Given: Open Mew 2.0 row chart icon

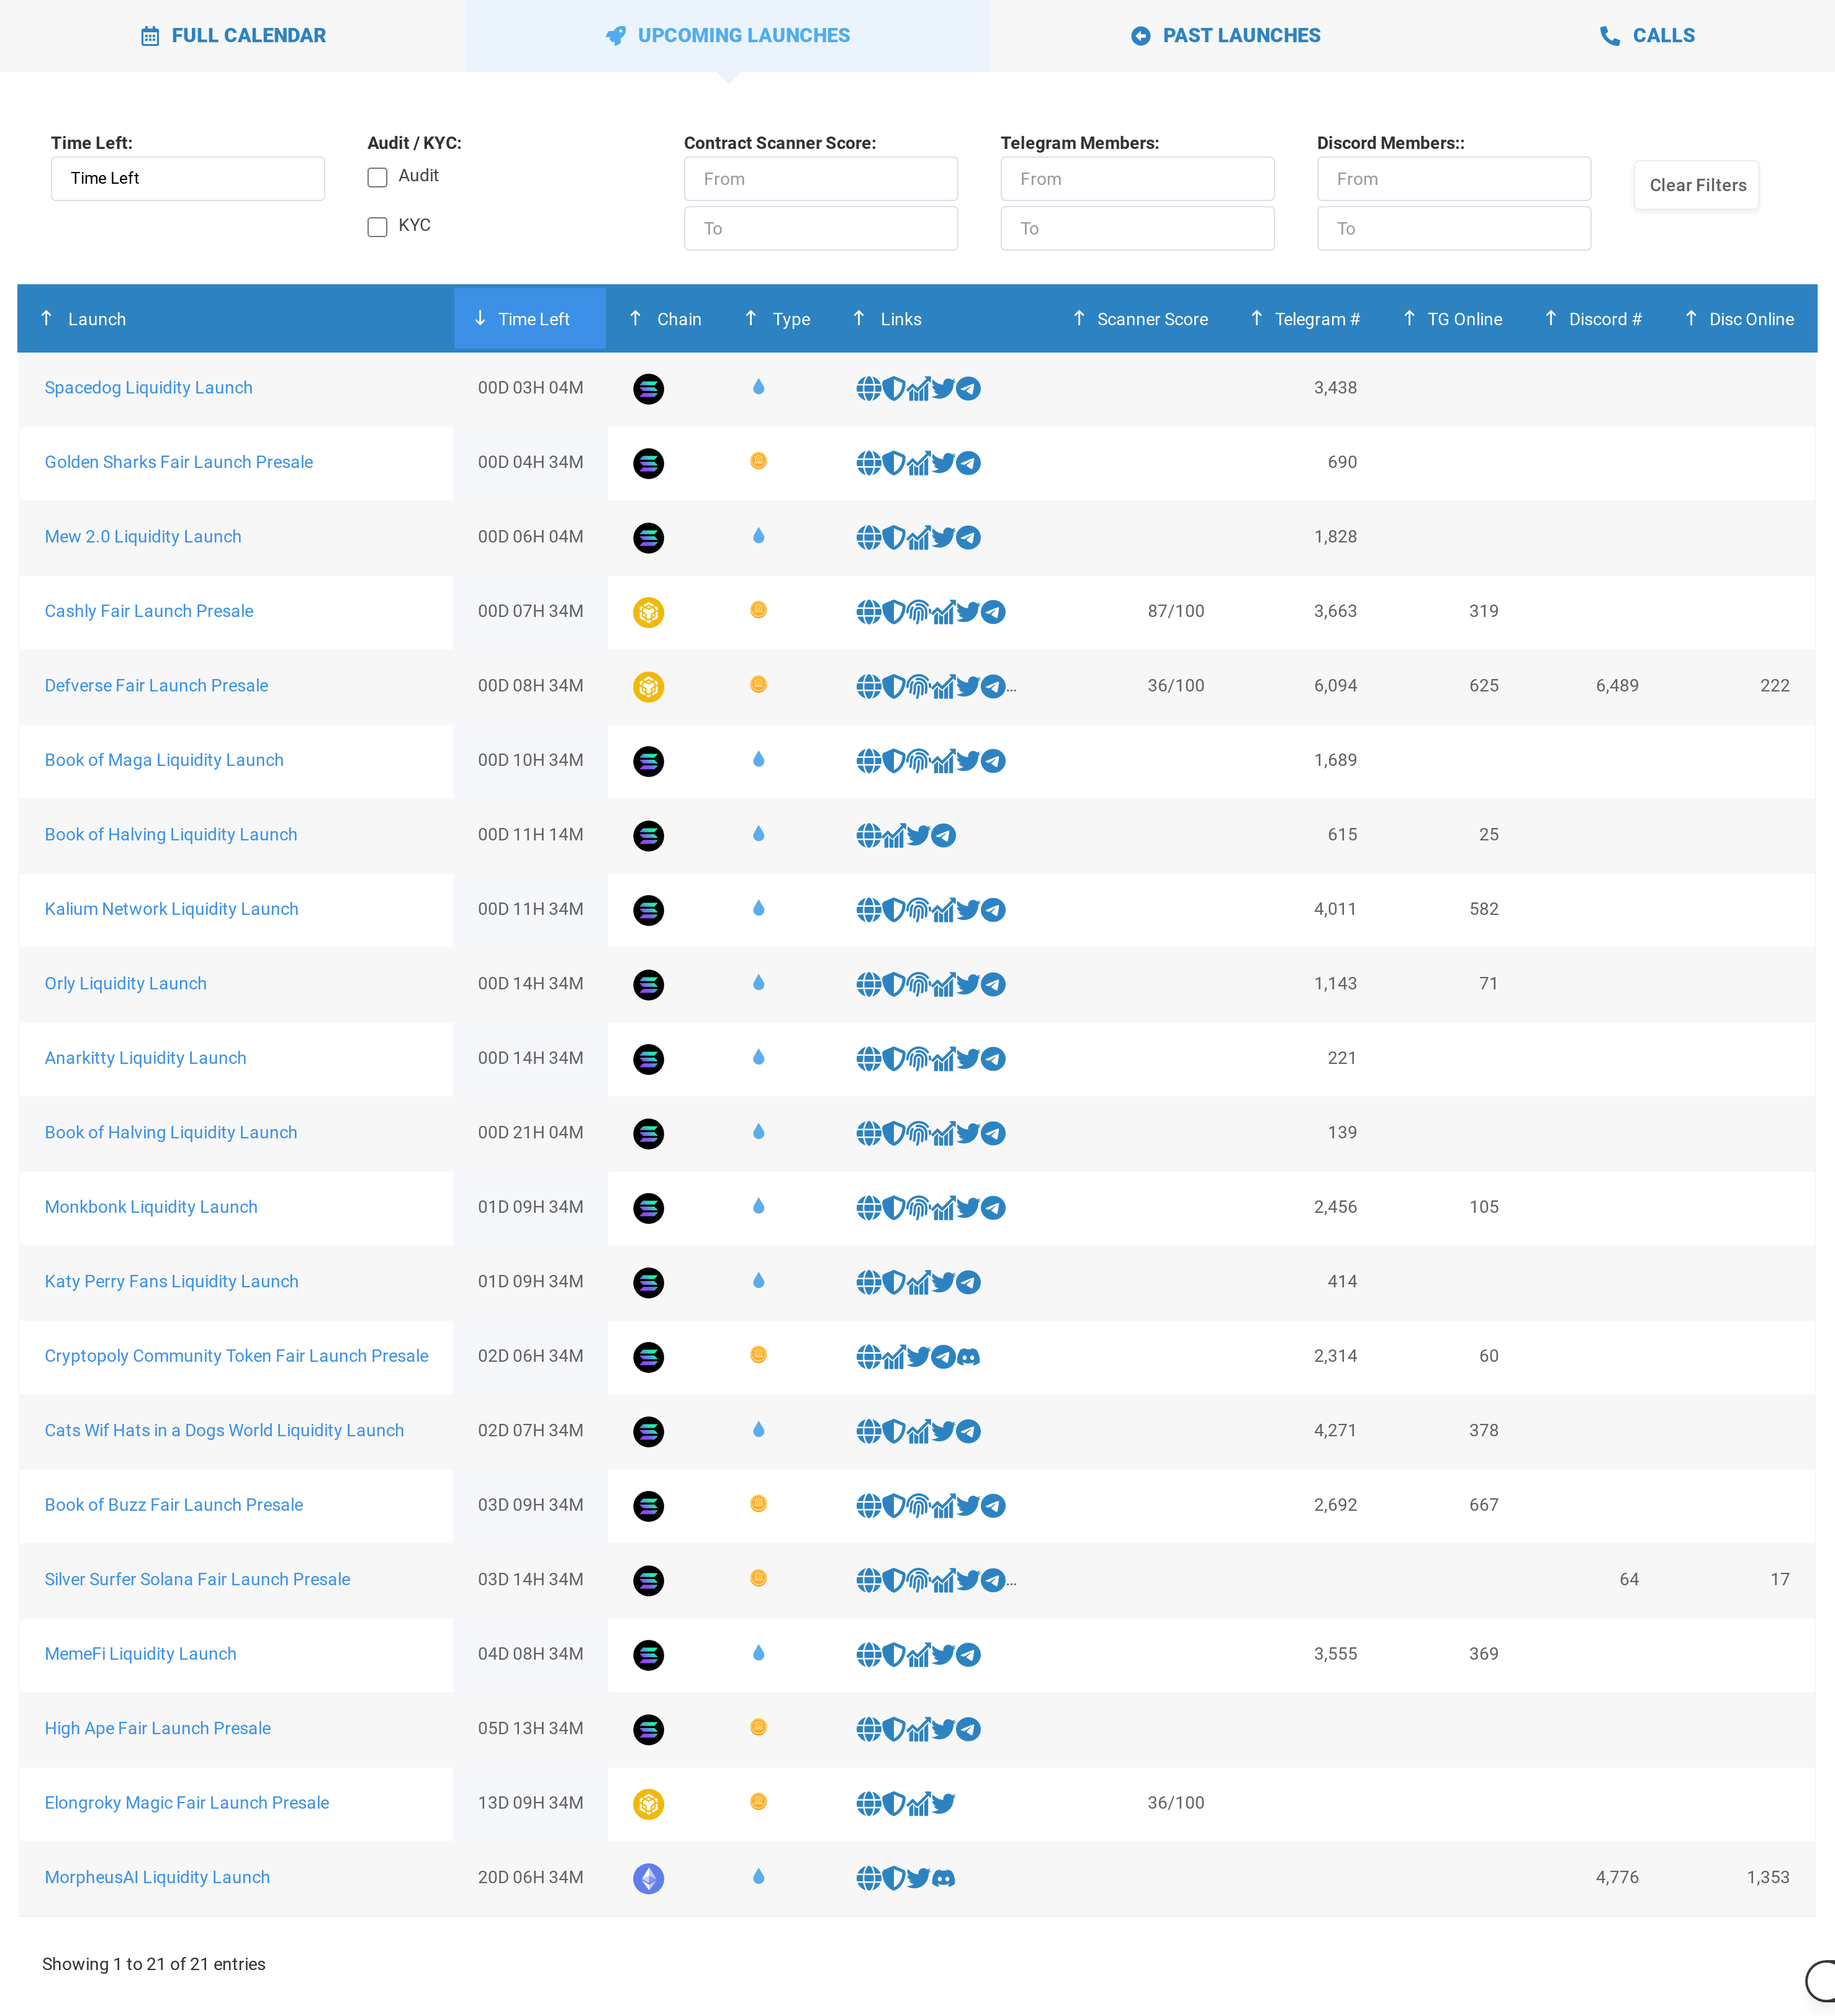Looking at the screenshot, I should (x=918, y=537).
